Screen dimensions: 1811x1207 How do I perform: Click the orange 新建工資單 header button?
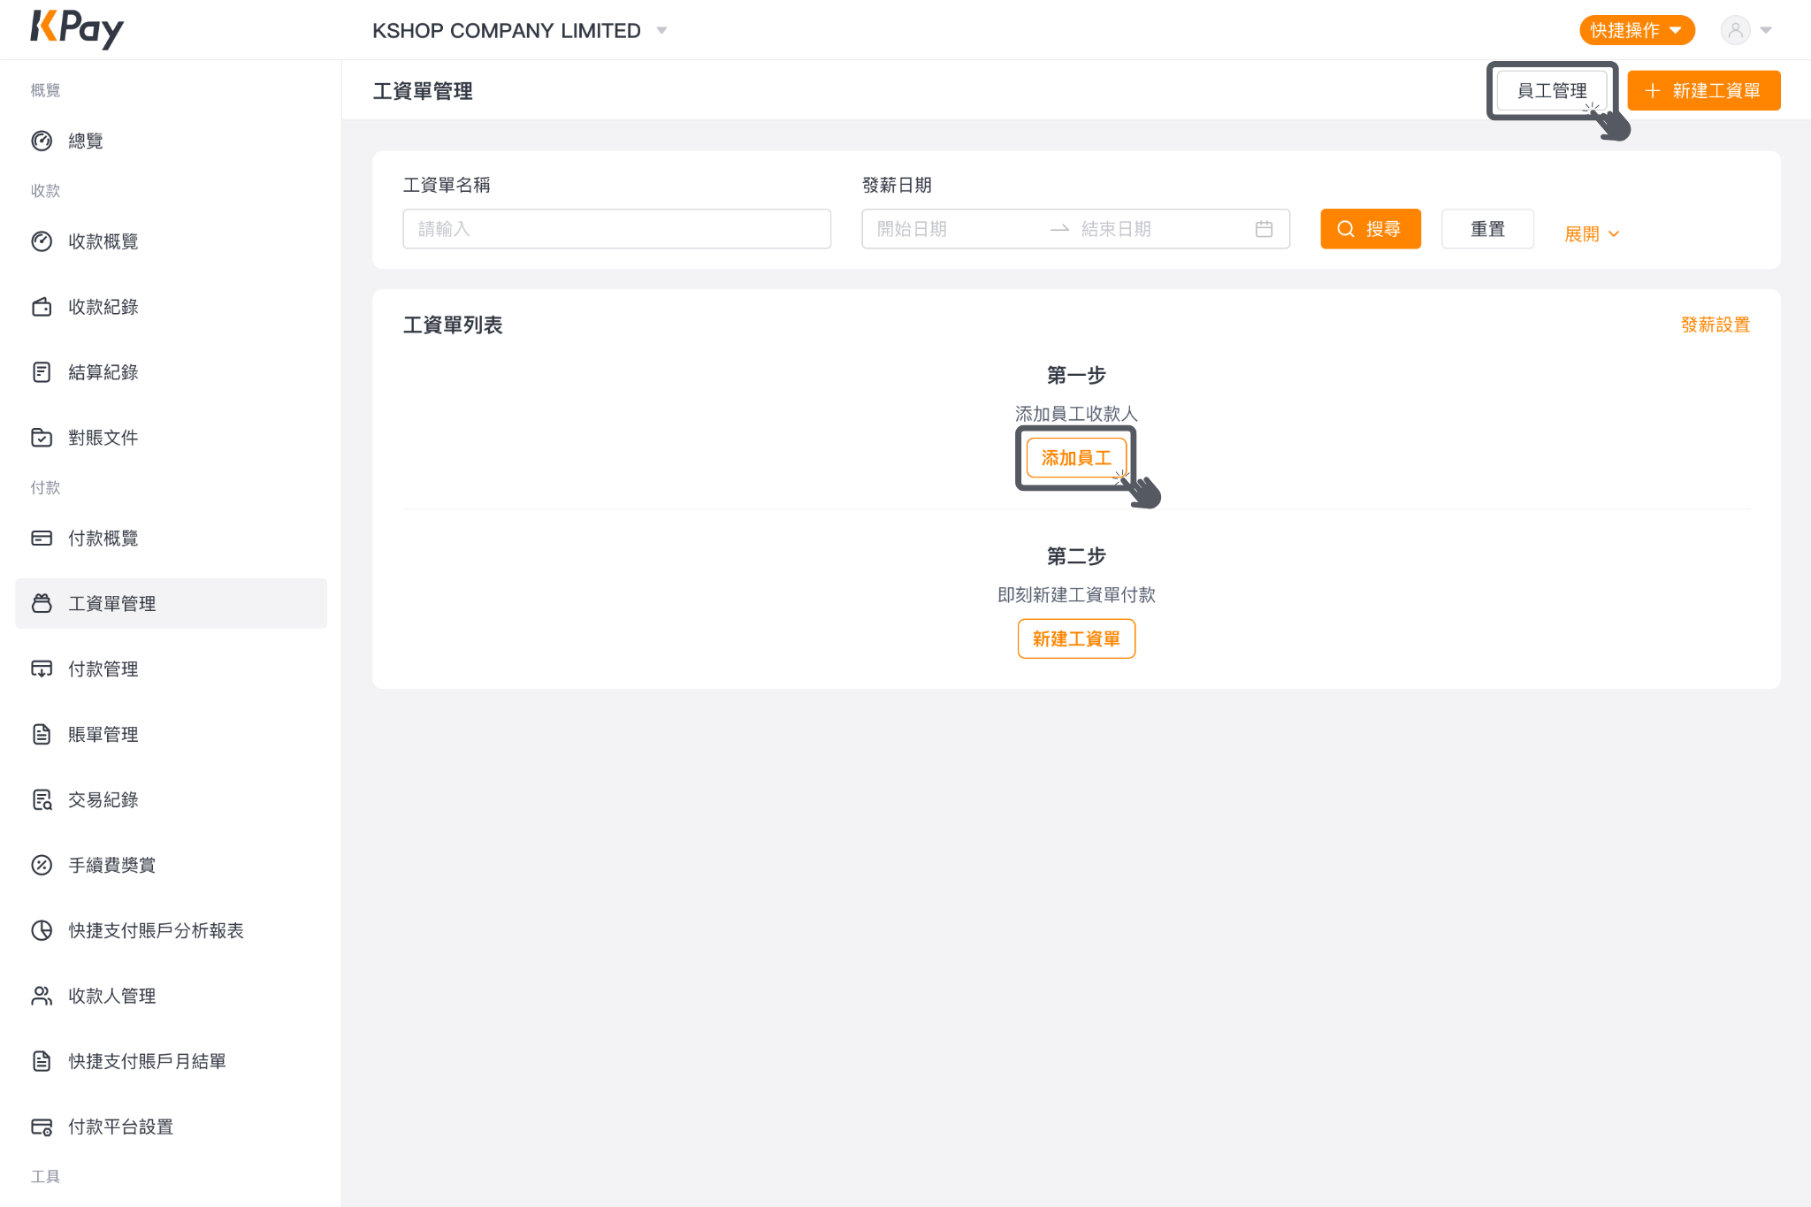coord(1703,91)
